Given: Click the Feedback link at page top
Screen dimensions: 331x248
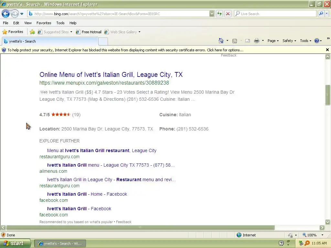Looking at the screenshot, I should [229, 55].
